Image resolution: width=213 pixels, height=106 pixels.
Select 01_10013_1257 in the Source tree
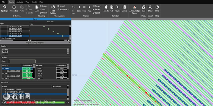point(13,76)
